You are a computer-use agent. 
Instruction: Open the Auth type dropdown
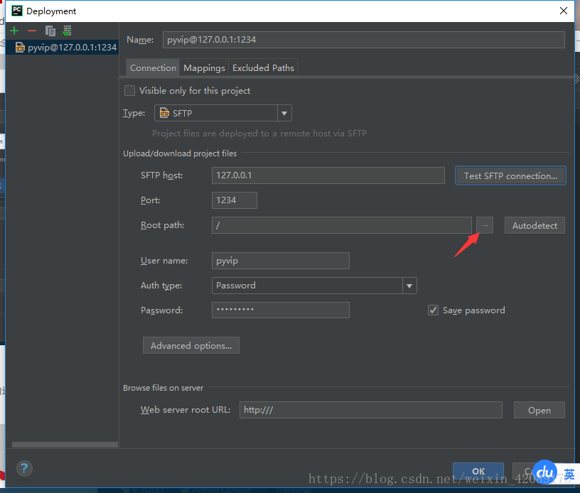coord(314,286)
